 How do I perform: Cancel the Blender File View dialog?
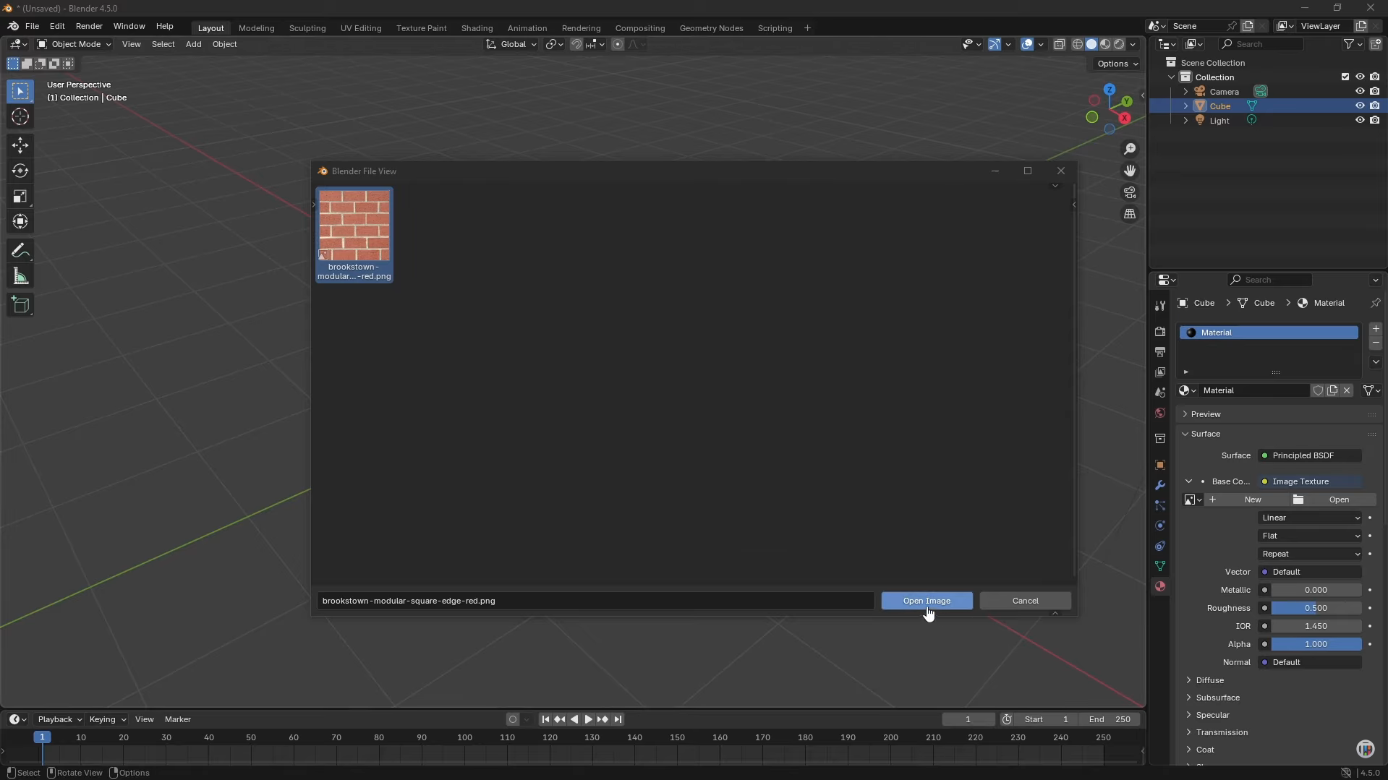tap(1025, 601)
